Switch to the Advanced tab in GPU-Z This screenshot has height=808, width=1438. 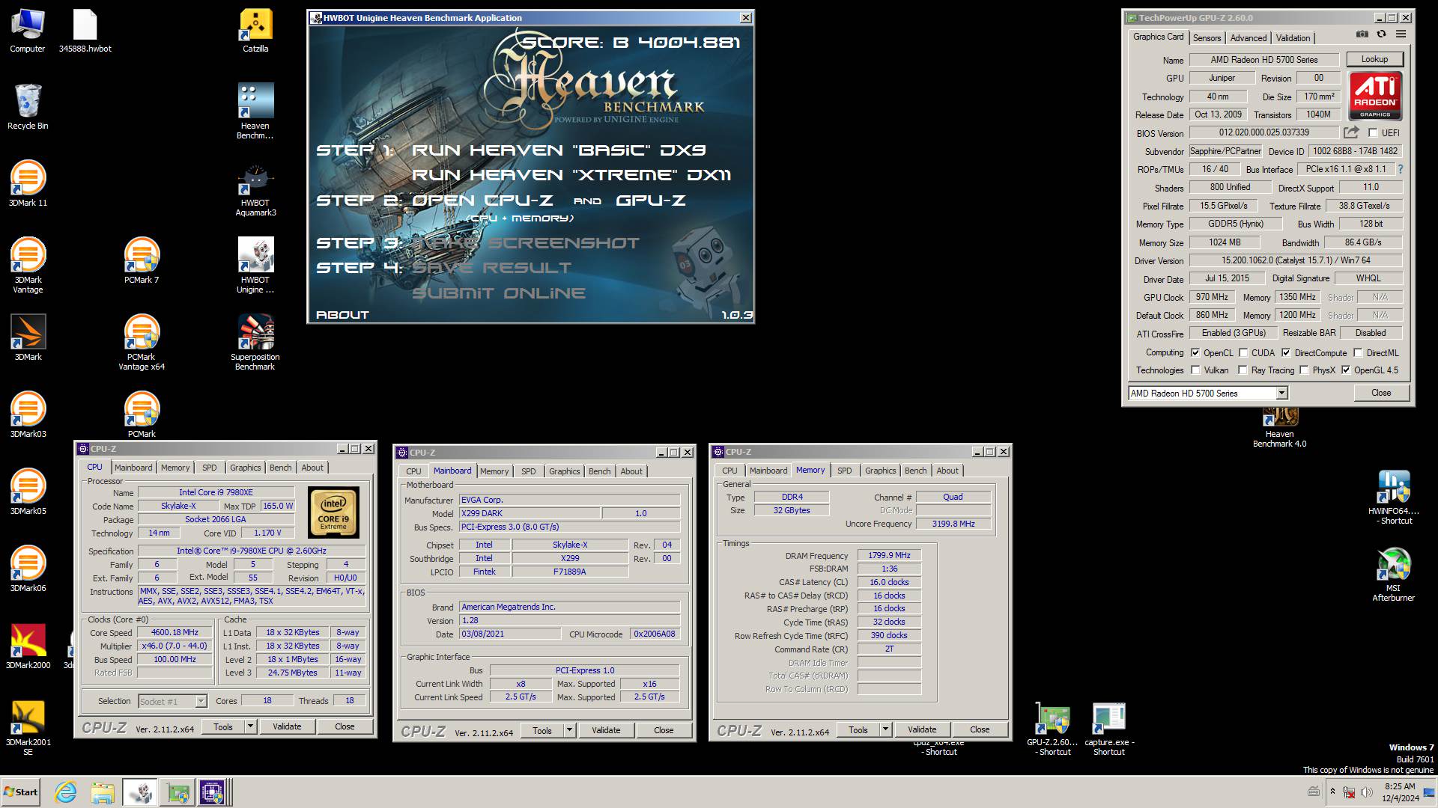(1249, 37)
